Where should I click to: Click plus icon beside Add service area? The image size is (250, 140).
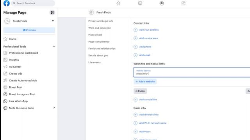coord(136,38)
